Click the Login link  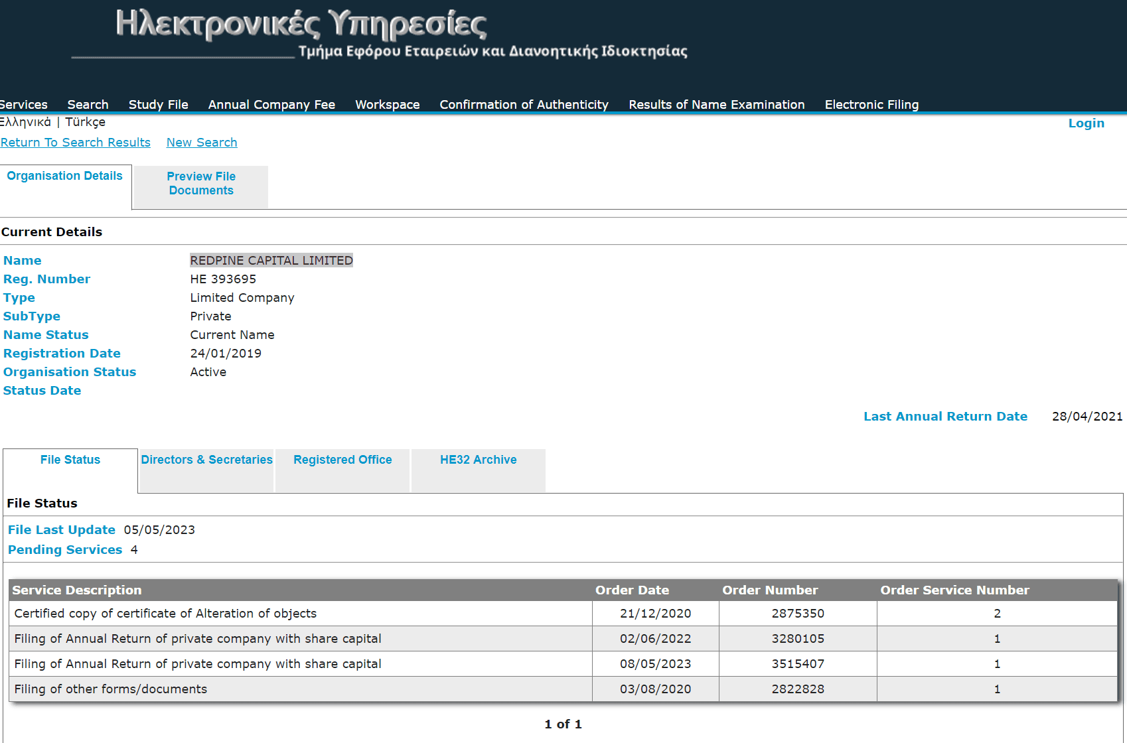pyautogui.click(x=1086, y=123)
